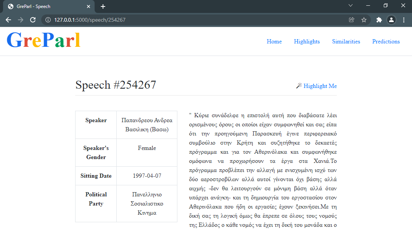Navigate to Home in the site menu
This screenshot has width=412, height=231.
pyautogui.click(x=274, y=41)
